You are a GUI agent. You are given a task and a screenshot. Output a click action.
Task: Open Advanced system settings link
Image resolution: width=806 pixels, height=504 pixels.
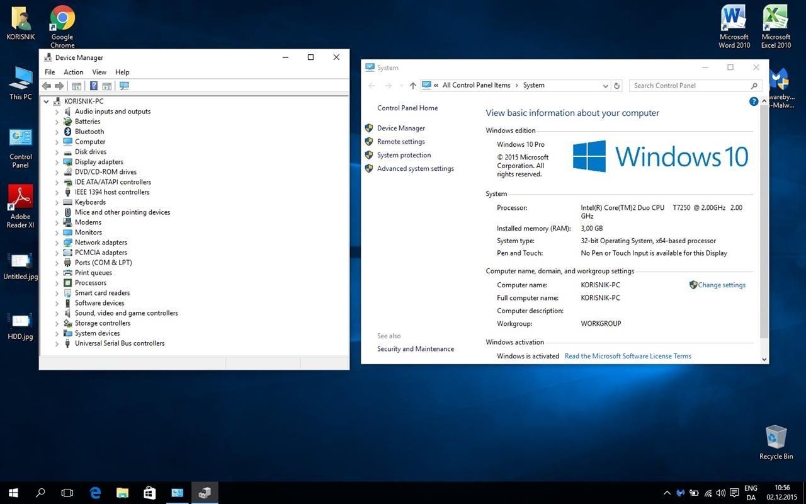(x=416, y=168)
